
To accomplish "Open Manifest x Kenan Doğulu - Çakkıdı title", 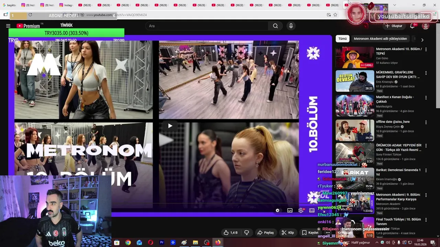I will point(395,99).
